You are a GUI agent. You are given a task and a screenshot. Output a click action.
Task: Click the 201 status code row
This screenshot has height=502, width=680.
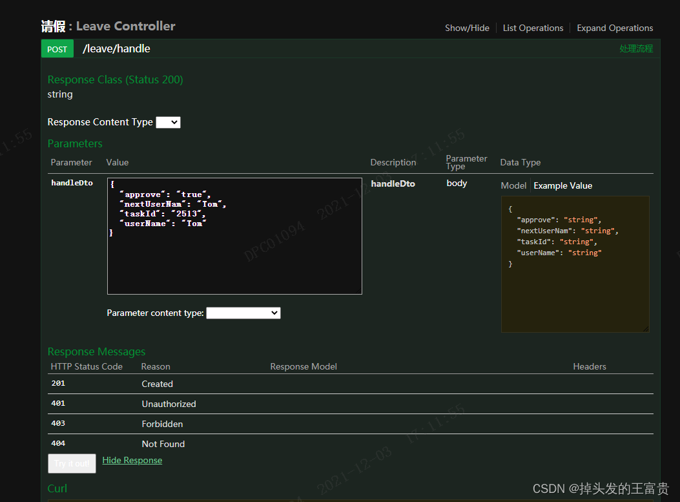tap(351, 384)
